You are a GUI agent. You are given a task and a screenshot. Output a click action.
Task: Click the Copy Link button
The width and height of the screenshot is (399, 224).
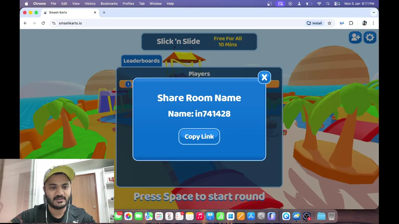pyautogui.click(x=199, y=137)
